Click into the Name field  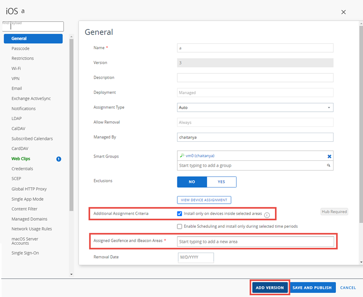click(255, 48)
